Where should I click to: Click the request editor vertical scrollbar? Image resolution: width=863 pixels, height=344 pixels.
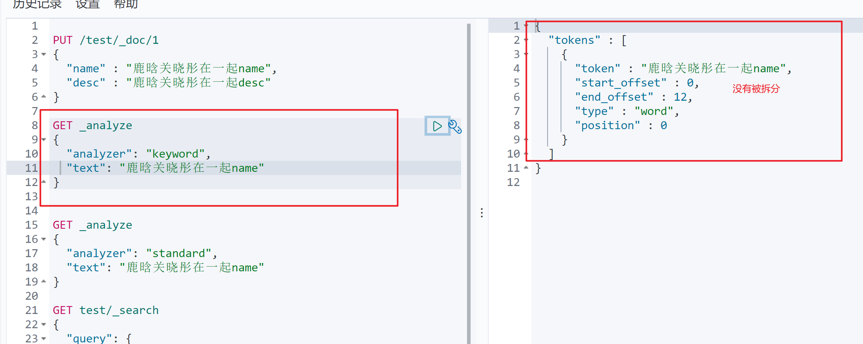pyautogui.click(x=469, y=183)
